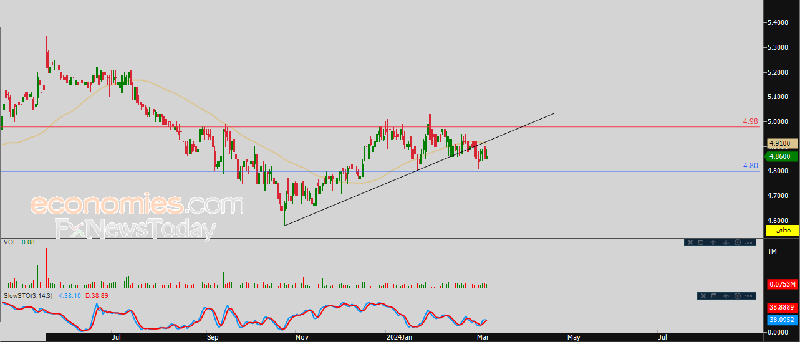Click the May date axis label
Image resolution: width=800 pixels, height=342 pixels.
[574, 337]
